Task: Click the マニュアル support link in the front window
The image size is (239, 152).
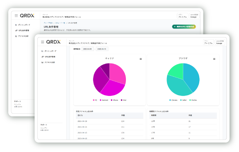Action: pos(44,128)
